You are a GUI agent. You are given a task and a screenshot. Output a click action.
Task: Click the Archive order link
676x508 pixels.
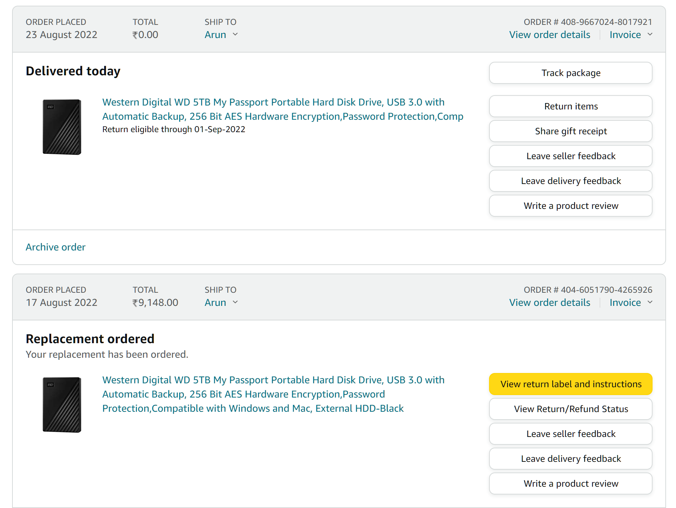coord(55,247)
